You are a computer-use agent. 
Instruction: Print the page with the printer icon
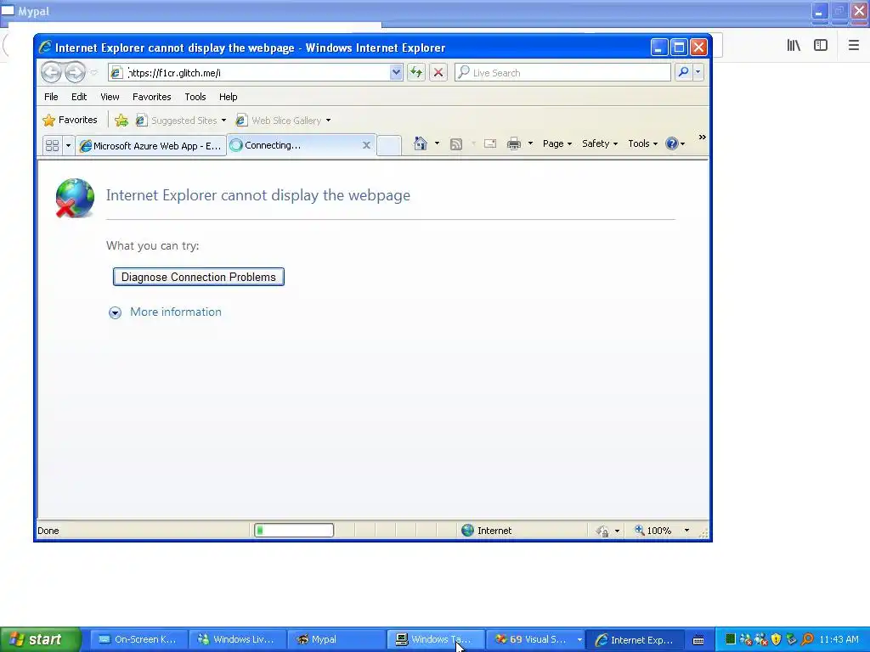pos(514,143)
